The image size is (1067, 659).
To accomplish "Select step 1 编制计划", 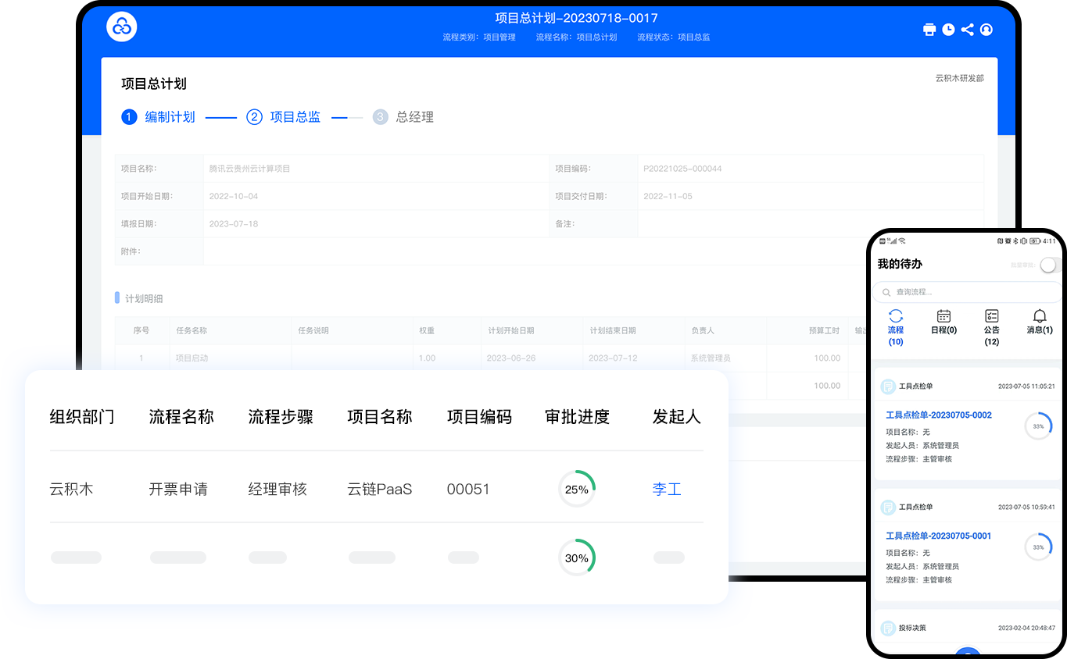I will click(x=159, y=117).
